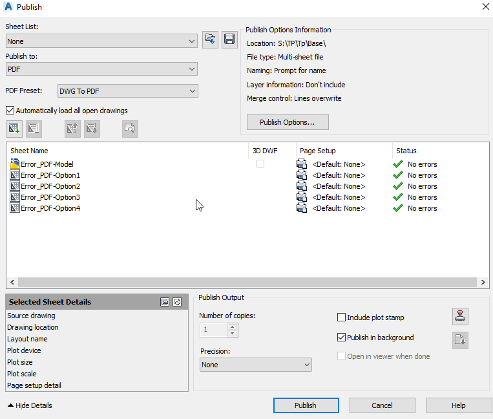Uncheck Publish in background
This screenshot has height=419, width=493.
click(341, 338)
